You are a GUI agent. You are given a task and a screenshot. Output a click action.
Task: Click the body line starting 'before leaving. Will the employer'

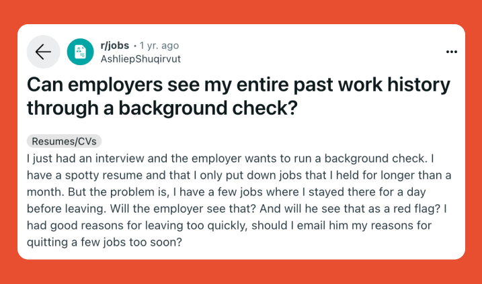(237, 209)
